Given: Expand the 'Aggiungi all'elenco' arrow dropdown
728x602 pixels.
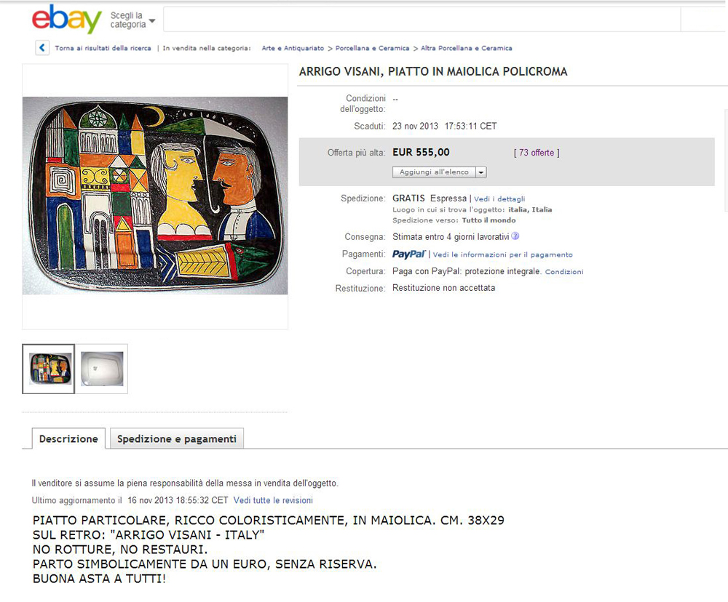Looking at the screenshot, I should tap(481, 172).
